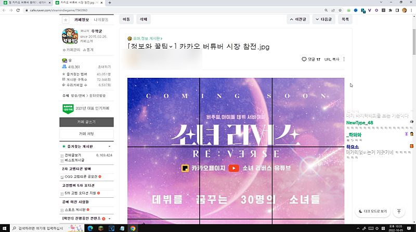Screen dimensions: 416x232
Task: Click the address bar URL
Action: click(x=59, y=10)
